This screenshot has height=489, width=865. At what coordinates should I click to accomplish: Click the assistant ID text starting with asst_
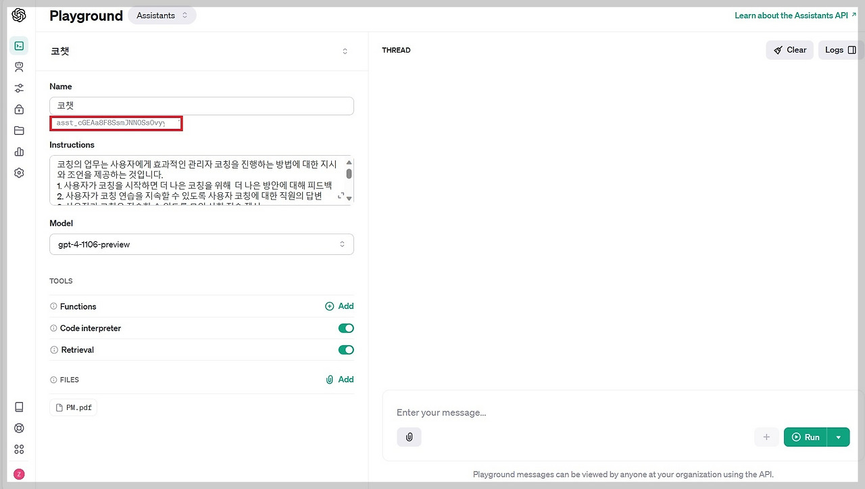tap(111, 123)
